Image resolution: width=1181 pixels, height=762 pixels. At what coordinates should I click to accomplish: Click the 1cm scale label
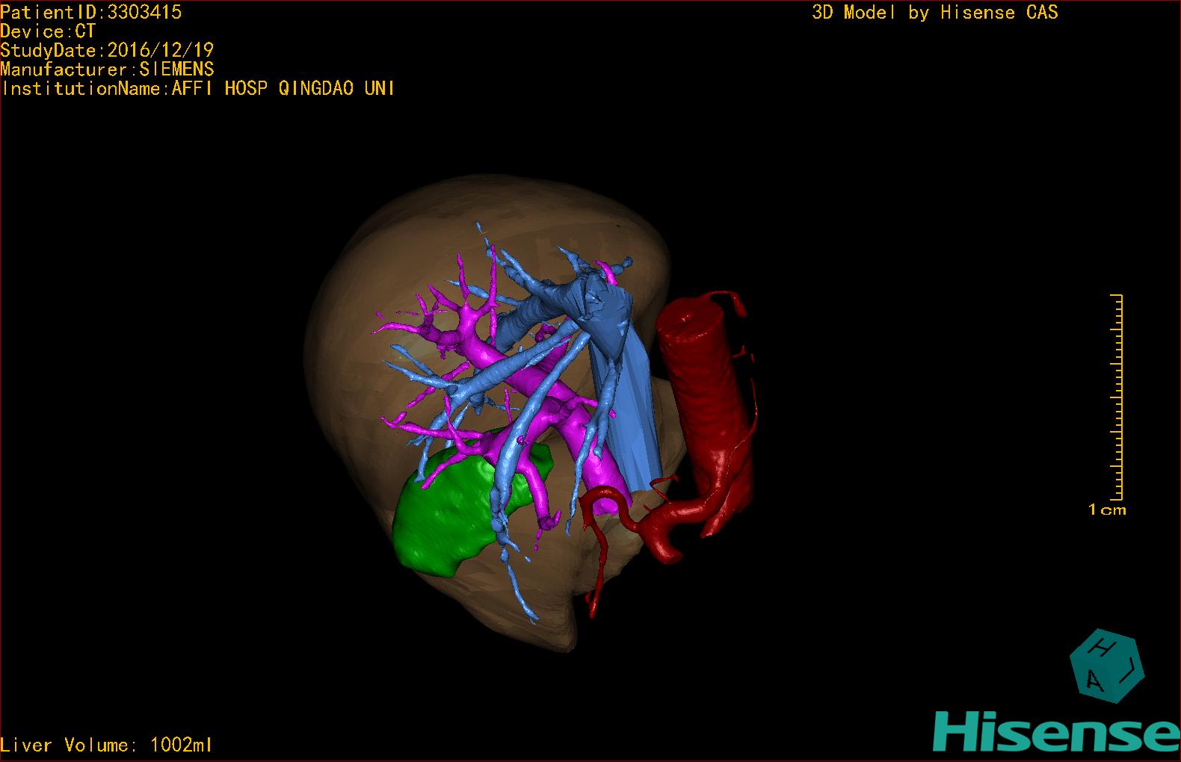tap(1106, 510)
